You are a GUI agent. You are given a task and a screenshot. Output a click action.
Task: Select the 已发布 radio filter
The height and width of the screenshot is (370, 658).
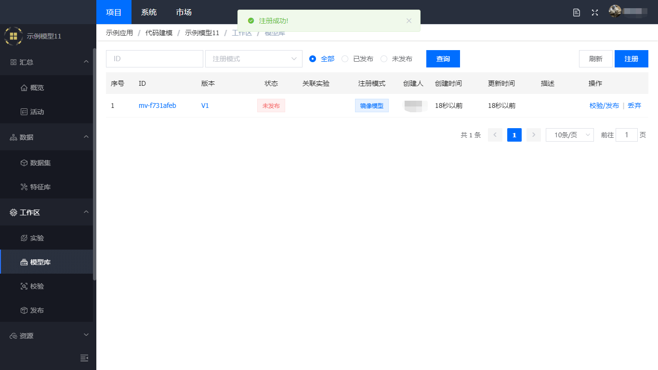coord(345,59)
